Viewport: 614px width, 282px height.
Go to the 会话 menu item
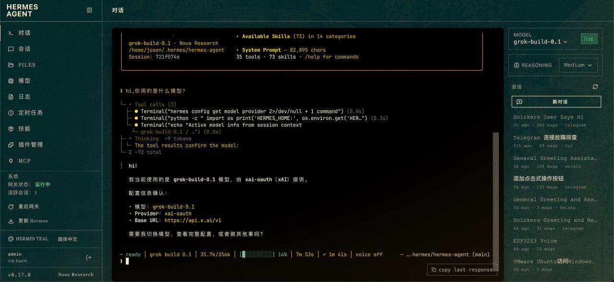51,49
